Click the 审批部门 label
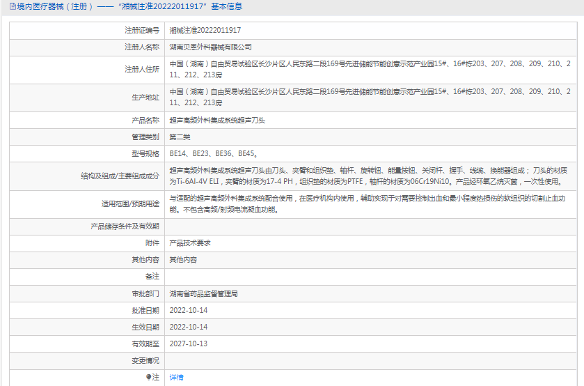Screen dimensions: 584x386 click(145, 294)
